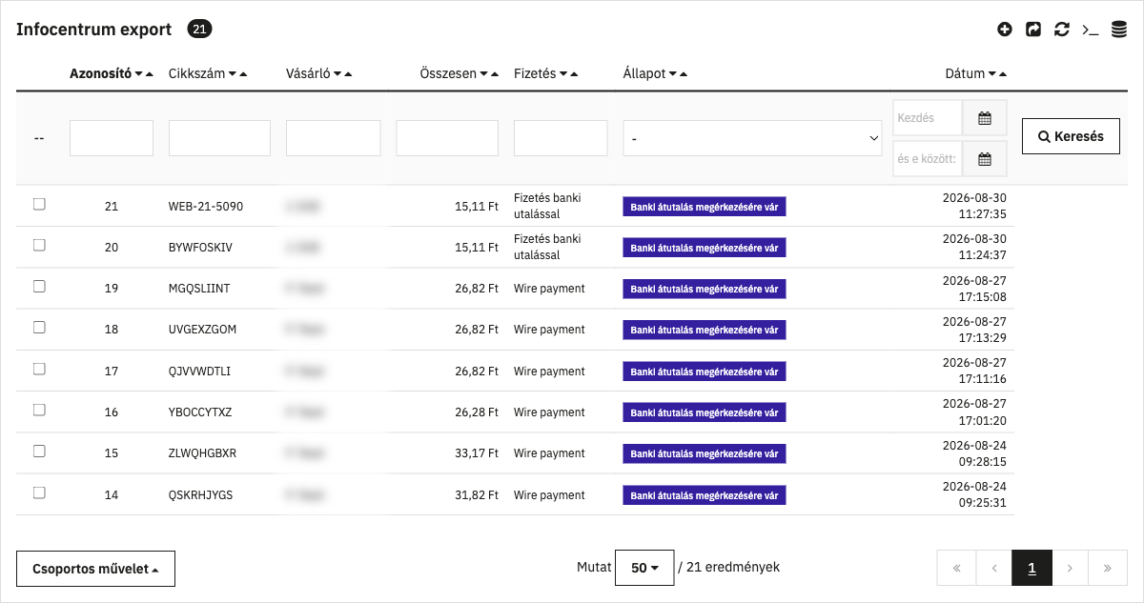
Task: Sort Összesen descending with down caret
Action: [484, 74]
